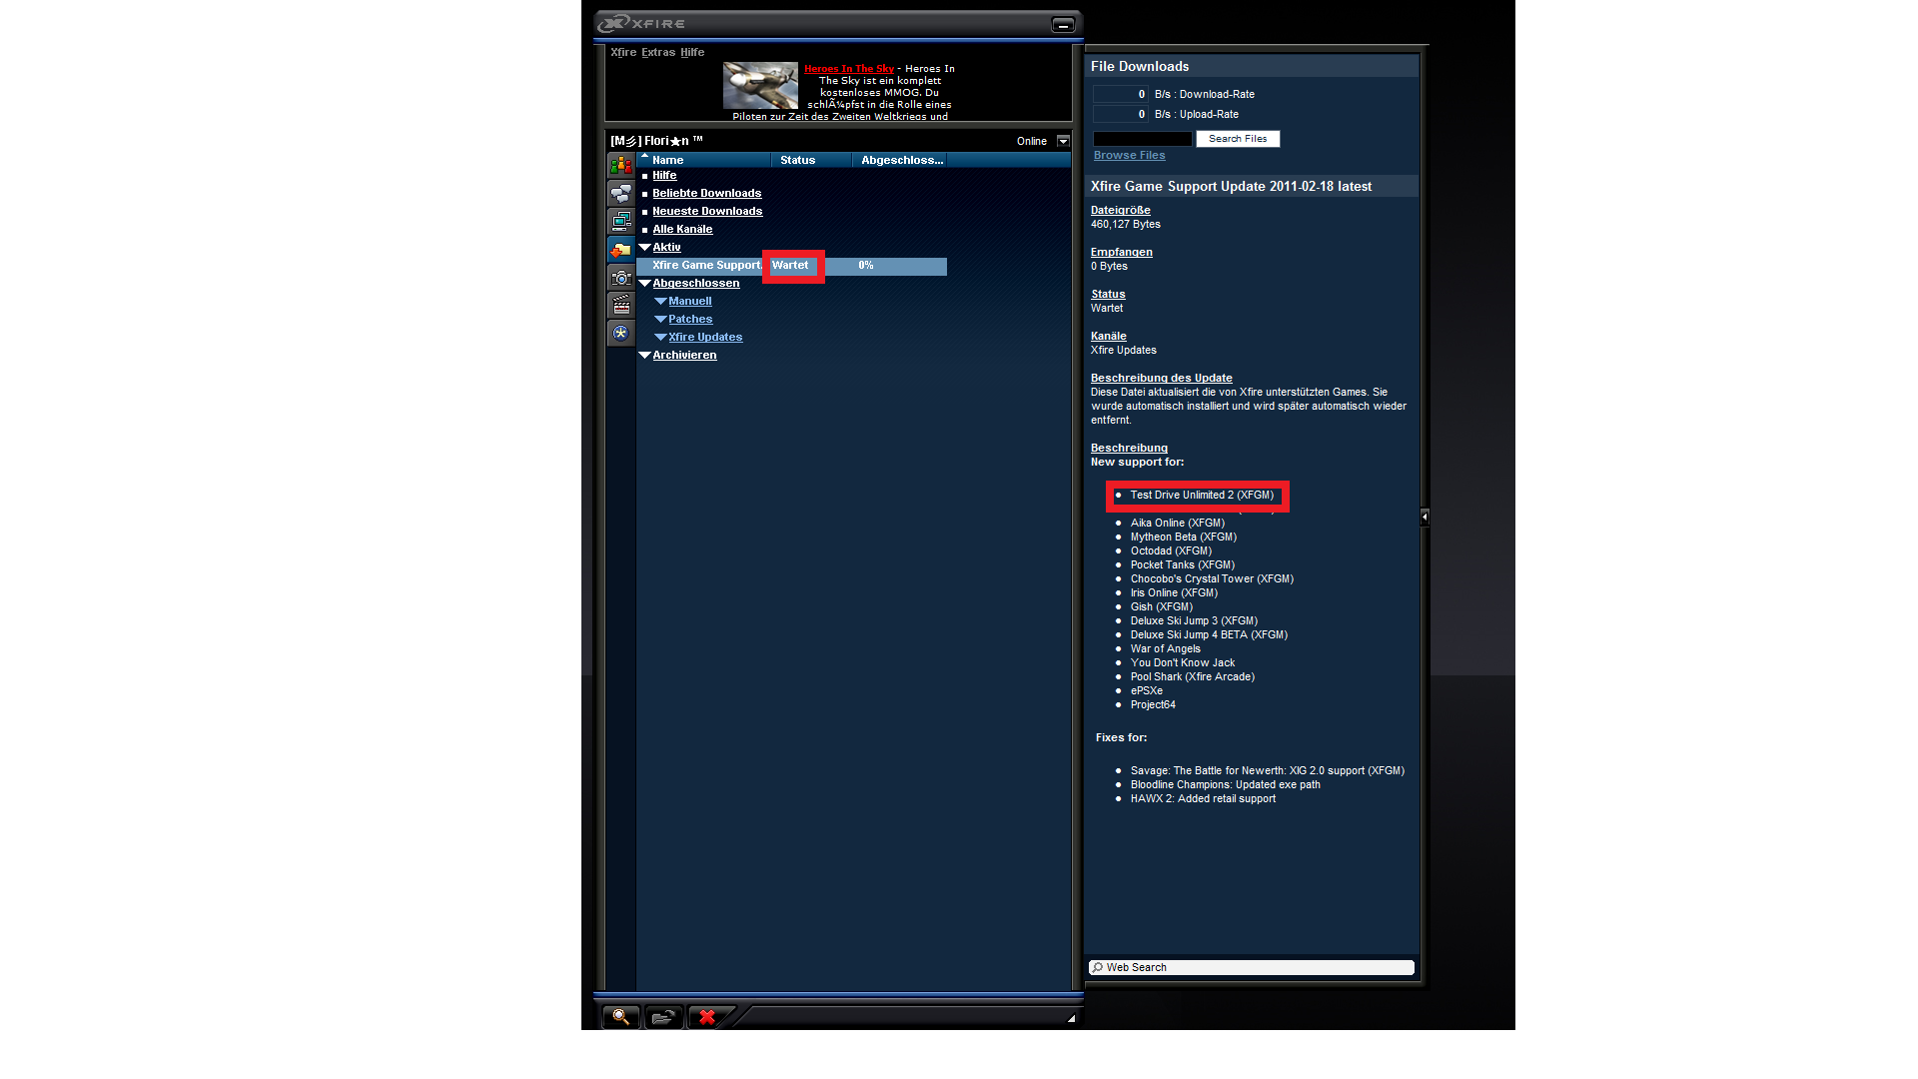Collapse the Abgeschlossen section

tap(645, 283)
